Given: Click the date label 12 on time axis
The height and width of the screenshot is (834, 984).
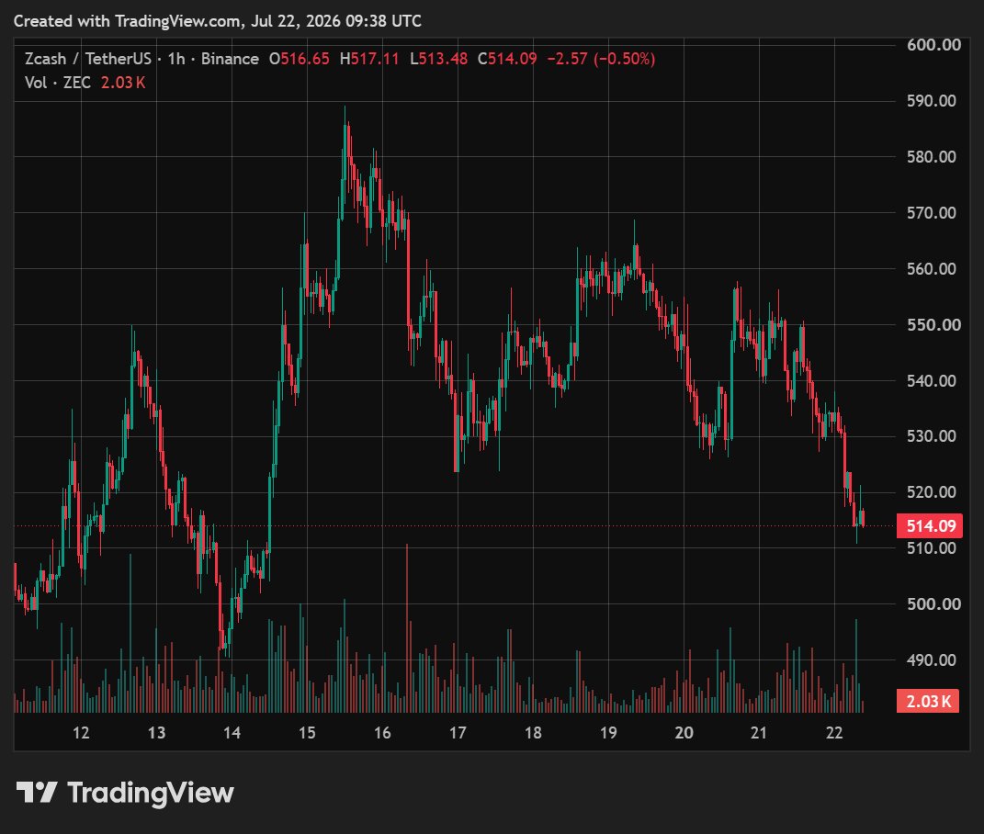Looking at the screenshot, I should [81, 732].
